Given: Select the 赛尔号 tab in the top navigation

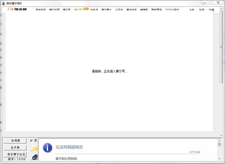Looking at the screenshot, I should (67, 10).
